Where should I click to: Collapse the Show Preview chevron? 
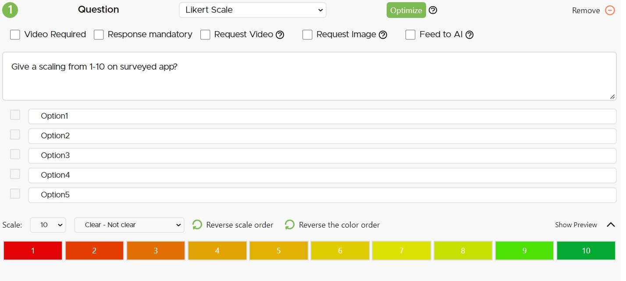tap(611, 225)
